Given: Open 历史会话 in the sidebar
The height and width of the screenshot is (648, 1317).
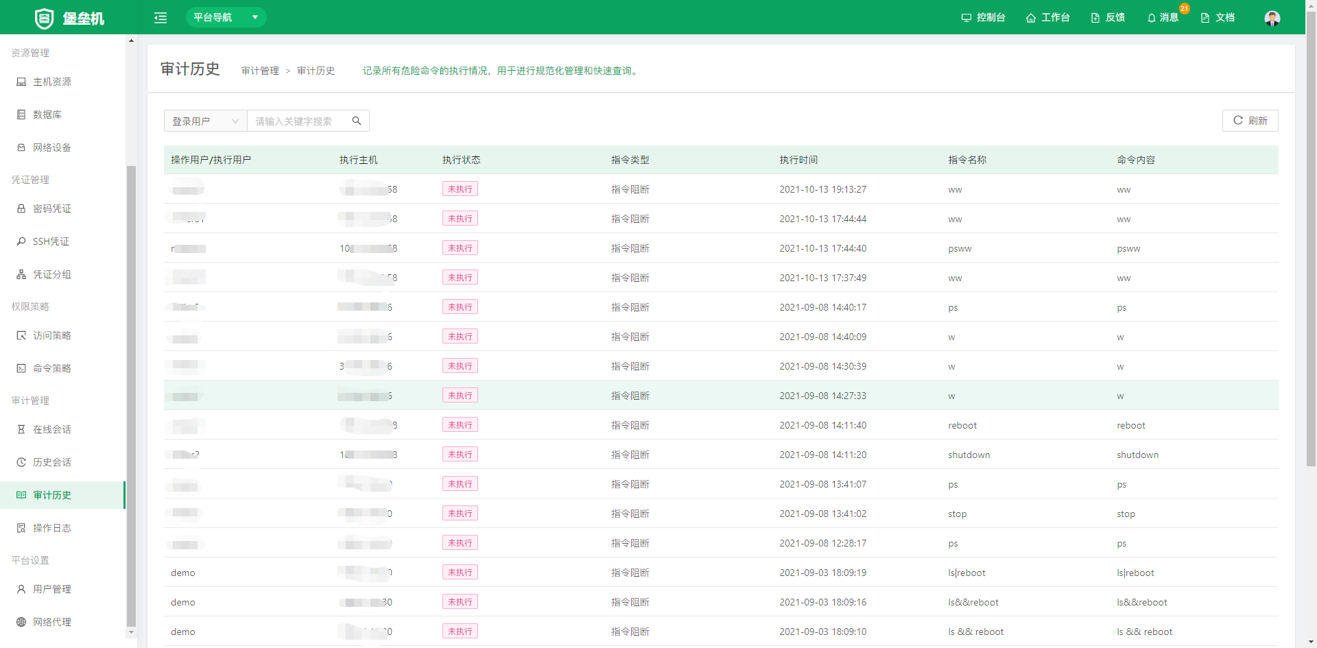Looking at the screenshot, I should [x=62, y=462].
